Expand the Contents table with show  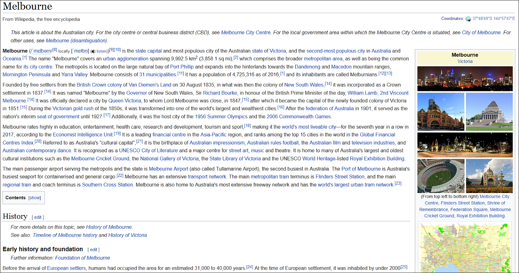[35, 198]
